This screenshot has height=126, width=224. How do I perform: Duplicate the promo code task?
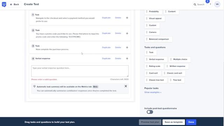(106, 33)
